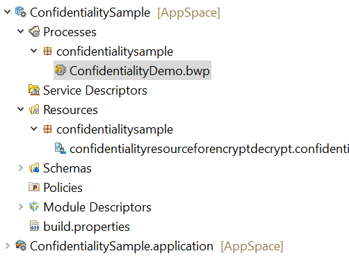The width and height of the screenshot is (349, 258).
Task: Collapse the ConfidentialitySample root project
Action: point(8,12)
